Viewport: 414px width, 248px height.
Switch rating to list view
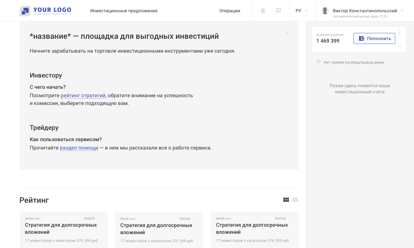point(295,200)
